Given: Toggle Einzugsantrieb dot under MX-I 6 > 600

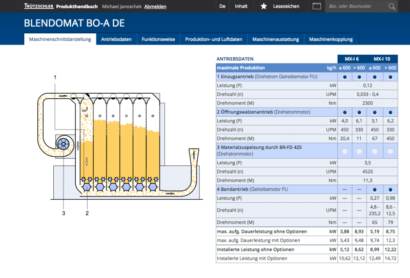Looking at the screenshot, I should tap(359, 77).
